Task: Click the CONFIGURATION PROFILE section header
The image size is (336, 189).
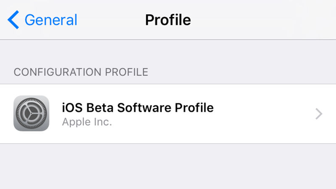Action: click(x=81, y=72)
